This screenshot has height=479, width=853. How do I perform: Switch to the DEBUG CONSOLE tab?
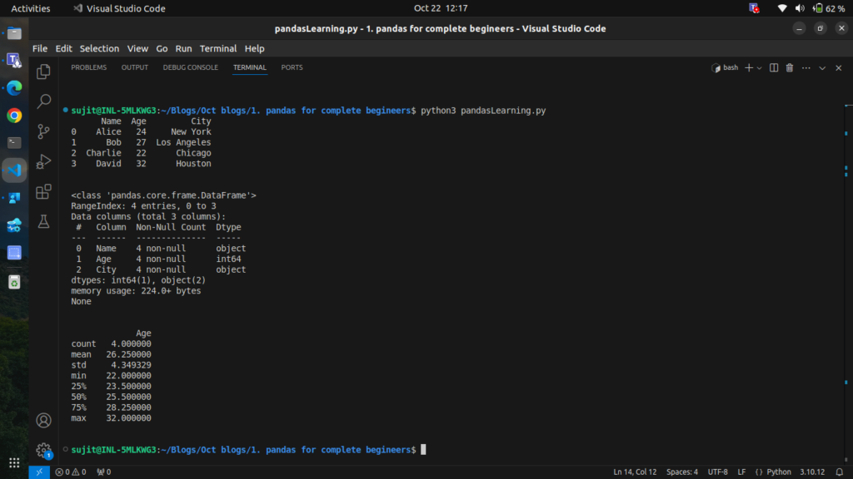pos(190,67)
